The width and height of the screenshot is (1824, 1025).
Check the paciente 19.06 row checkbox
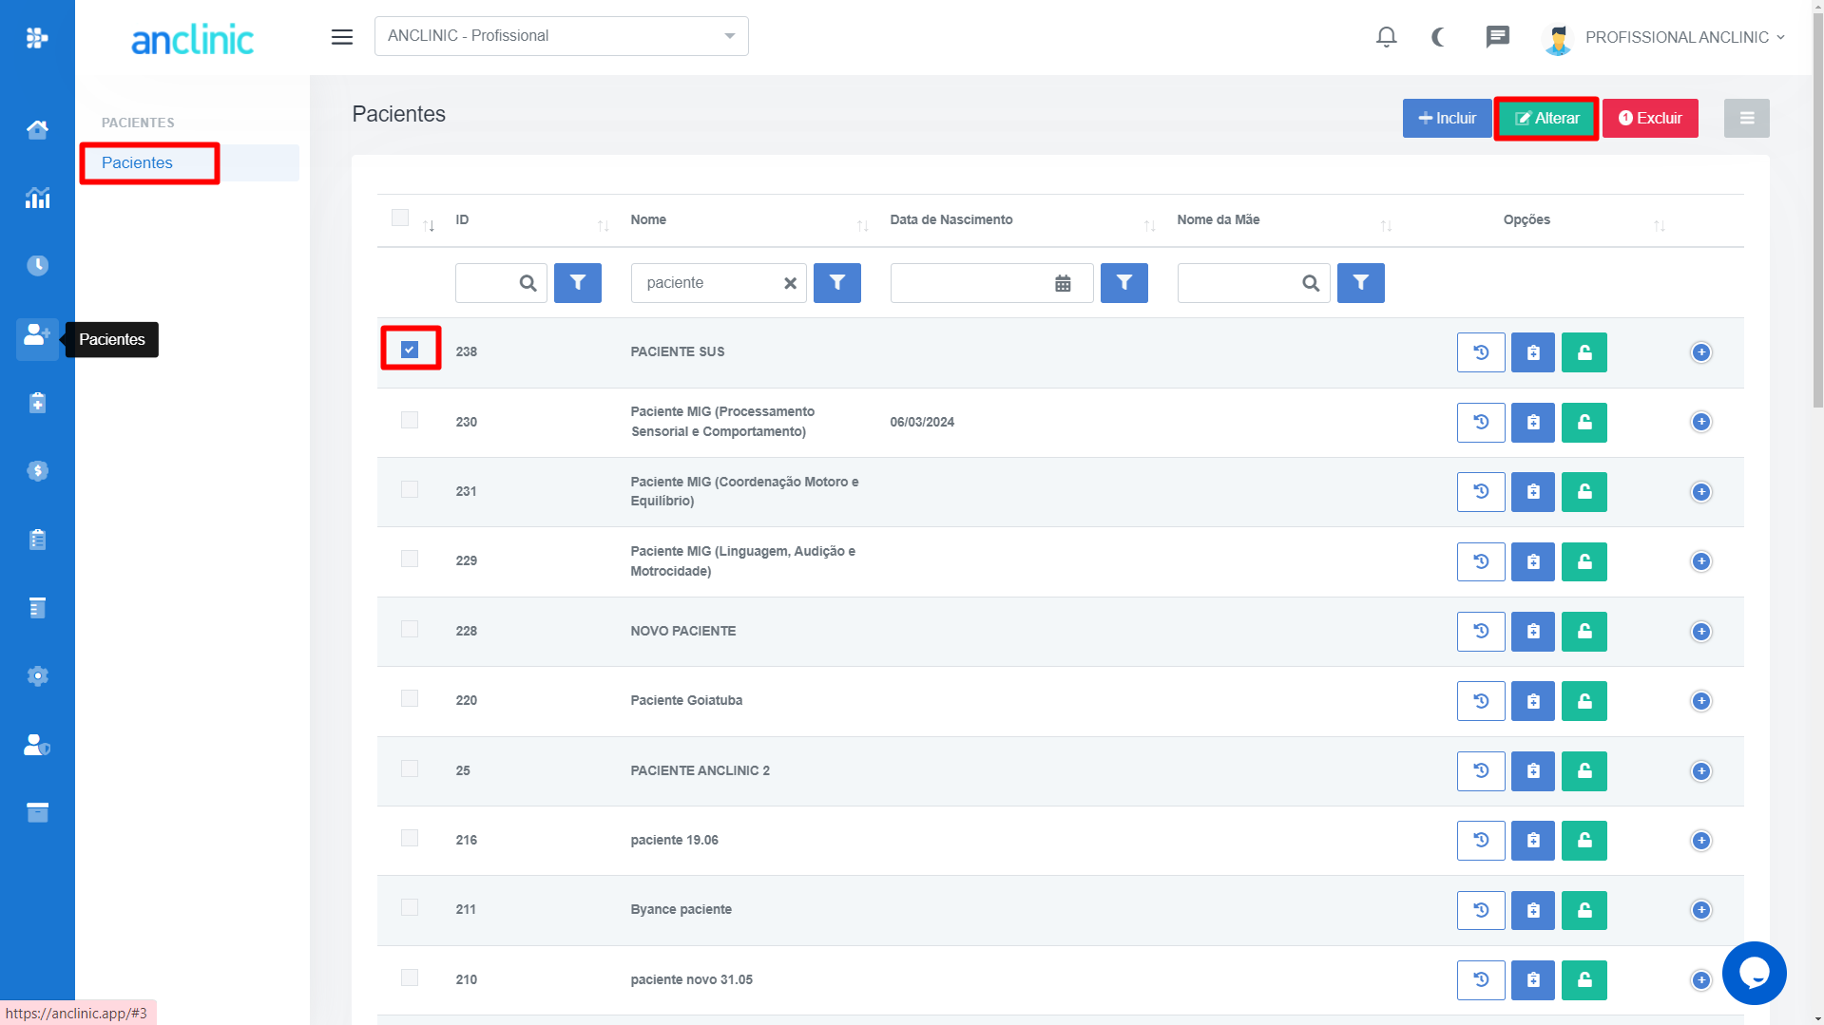point(410,838)
